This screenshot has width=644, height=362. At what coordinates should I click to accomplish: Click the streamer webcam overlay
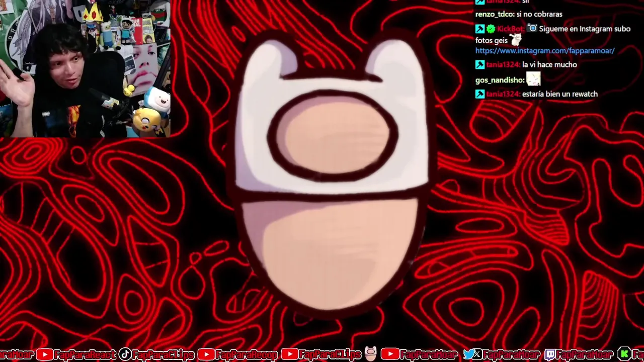click(85, 68)
